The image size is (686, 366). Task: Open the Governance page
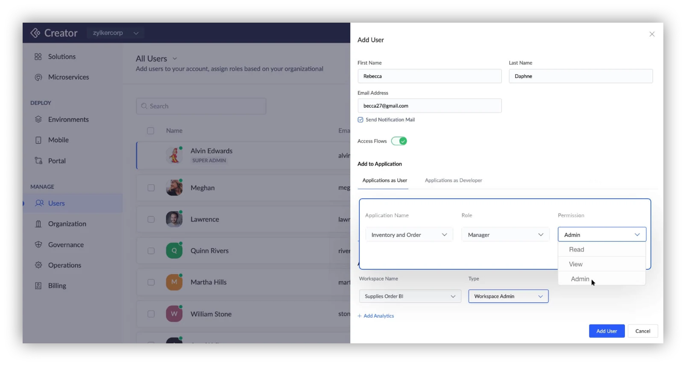pos(66,245)
